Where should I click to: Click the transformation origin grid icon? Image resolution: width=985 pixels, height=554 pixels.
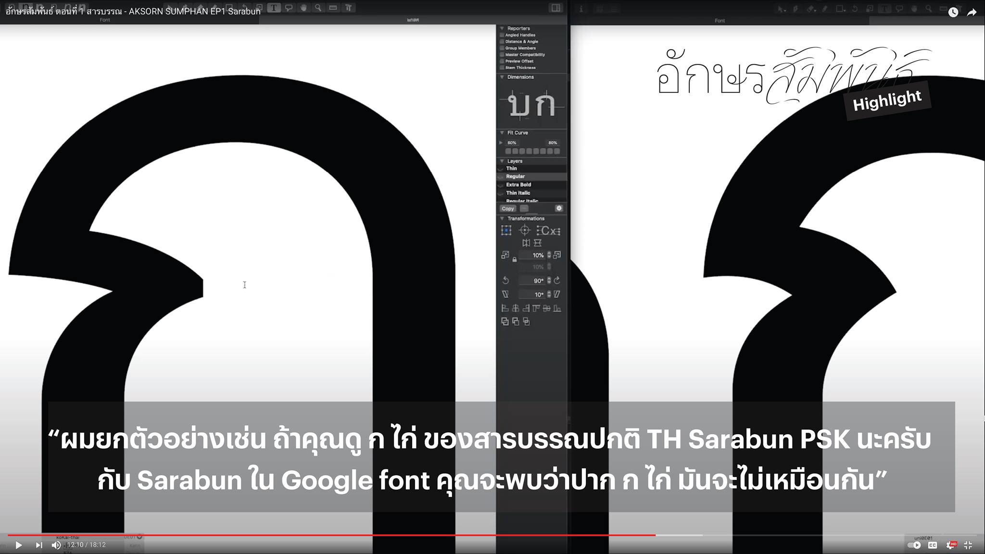pyautogui.click(x=506, y=231)
